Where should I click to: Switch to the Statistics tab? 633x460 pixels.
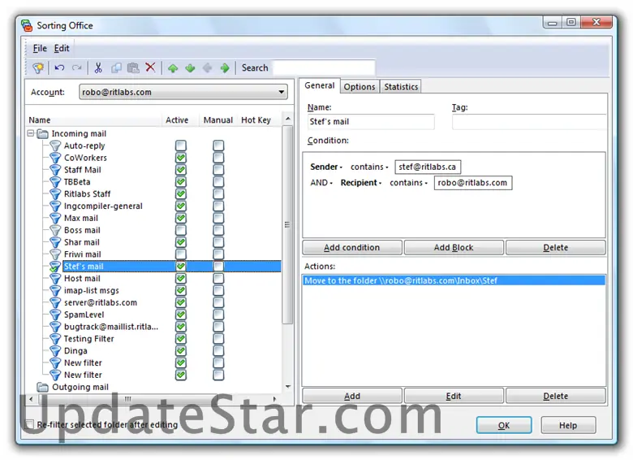coord(401,87)
